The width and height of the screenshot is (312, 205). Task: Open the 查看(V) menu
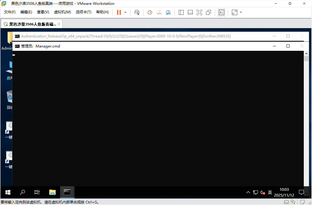[x=43, y=12]
